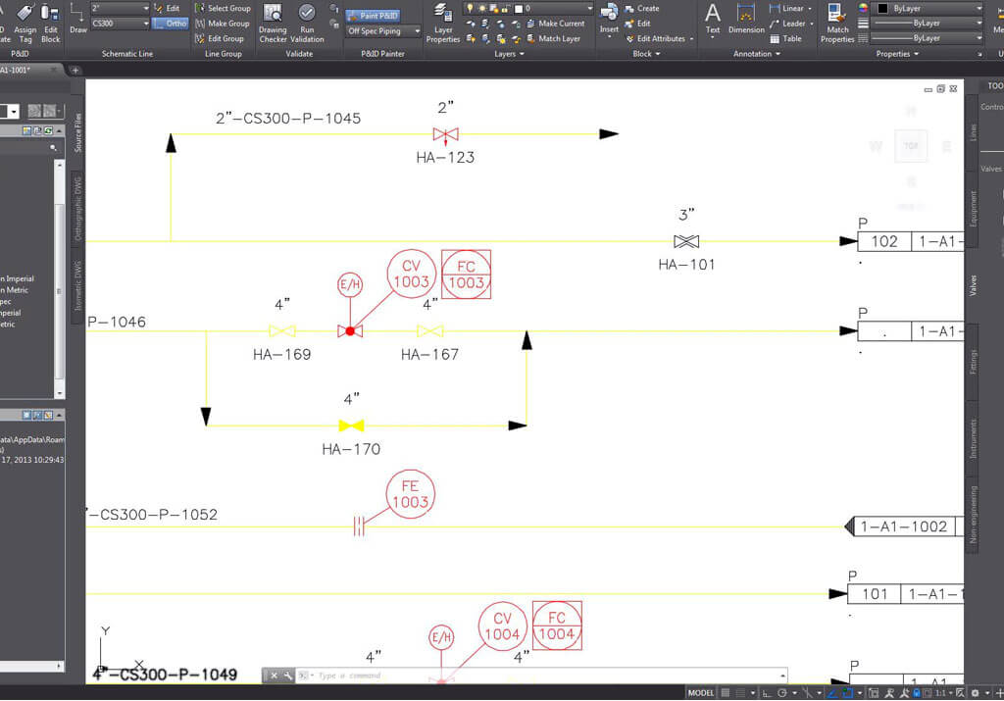Select Valves tool palette tab

click(973, 285)
